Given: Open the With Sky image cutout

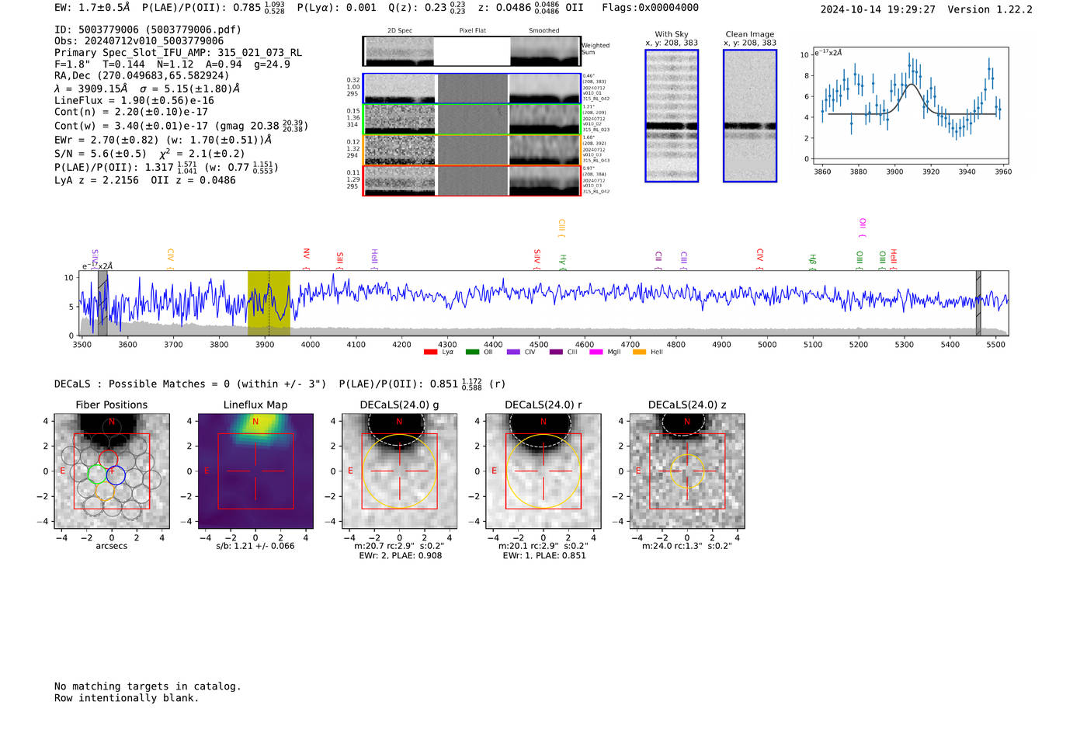Looking at the screenshot, I should [672, 116].
